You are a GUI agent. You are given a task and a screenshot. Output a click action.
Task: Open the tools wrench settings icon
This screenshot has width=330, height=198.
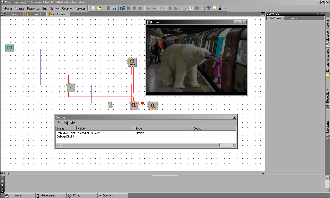pos(209,8)
